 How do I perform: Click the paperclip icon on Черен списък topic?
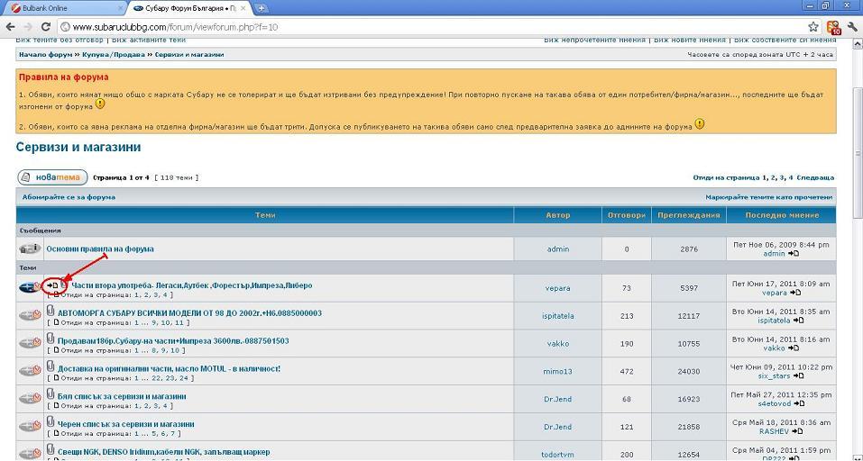pos(50,422)
